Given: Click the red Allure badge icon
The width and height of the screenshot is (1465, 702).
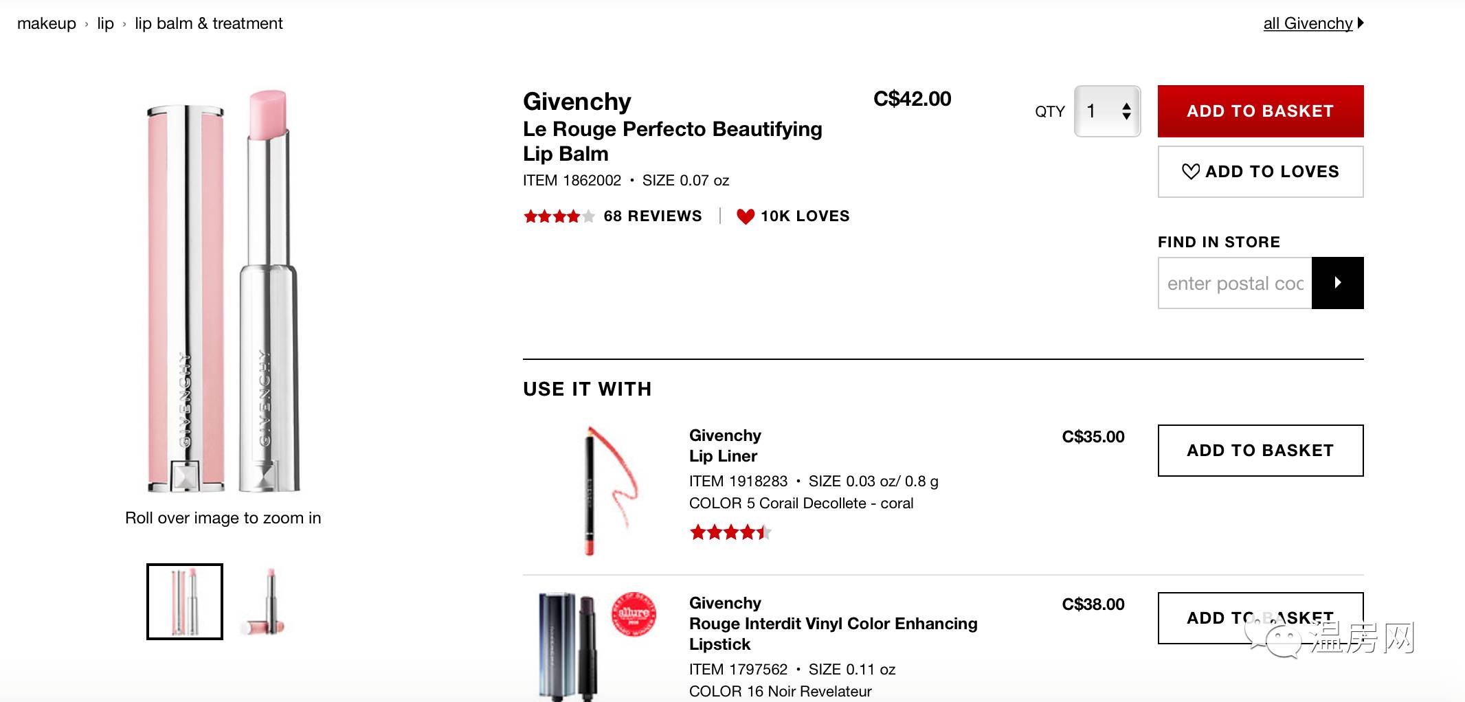Looking at the screenshot, I should coord(634,614).
